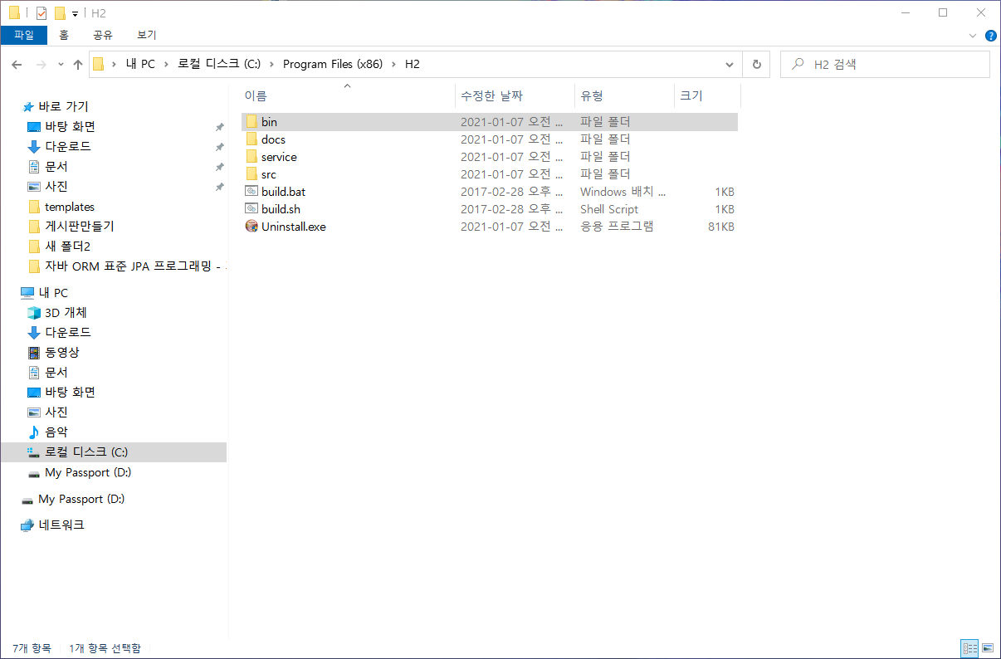Click the Properties checkmark icon in title bar

pos(42,13)
